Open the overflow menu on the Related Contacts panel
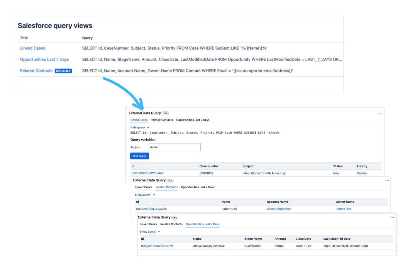The image size is (410, 264). click(x=387, y=180)
